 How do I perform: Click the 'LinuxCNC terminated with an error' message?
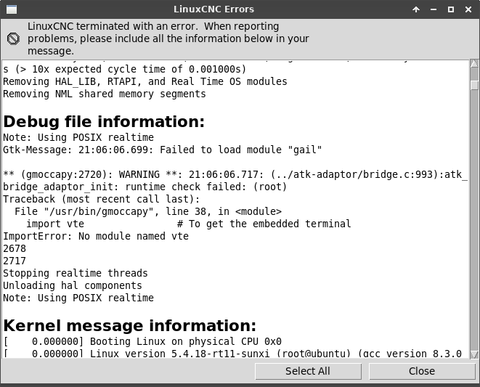coord(168,38)
